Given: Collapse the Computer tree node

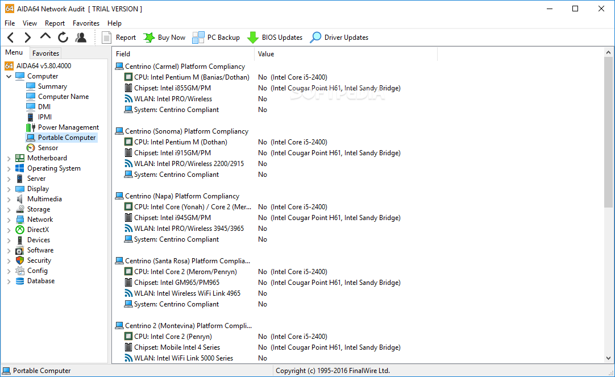Looking at the screenshot, I should click(x=9, y=77).
